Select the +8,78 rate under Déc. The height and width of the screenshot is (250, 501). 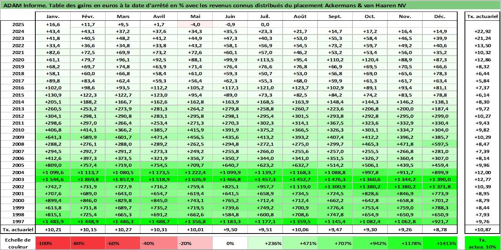click(440, 229)
